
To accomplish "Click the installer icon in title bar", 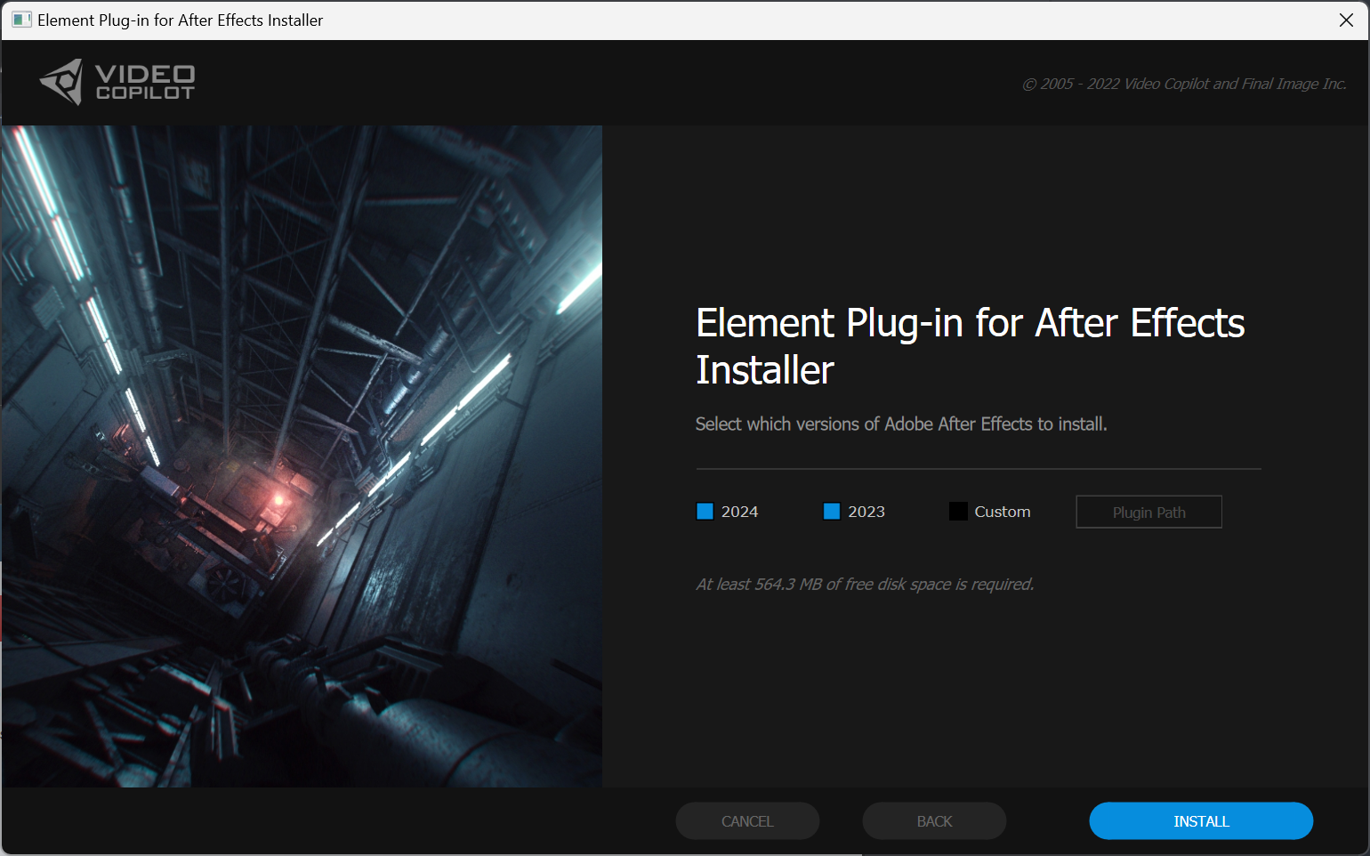I will (21, 20).
